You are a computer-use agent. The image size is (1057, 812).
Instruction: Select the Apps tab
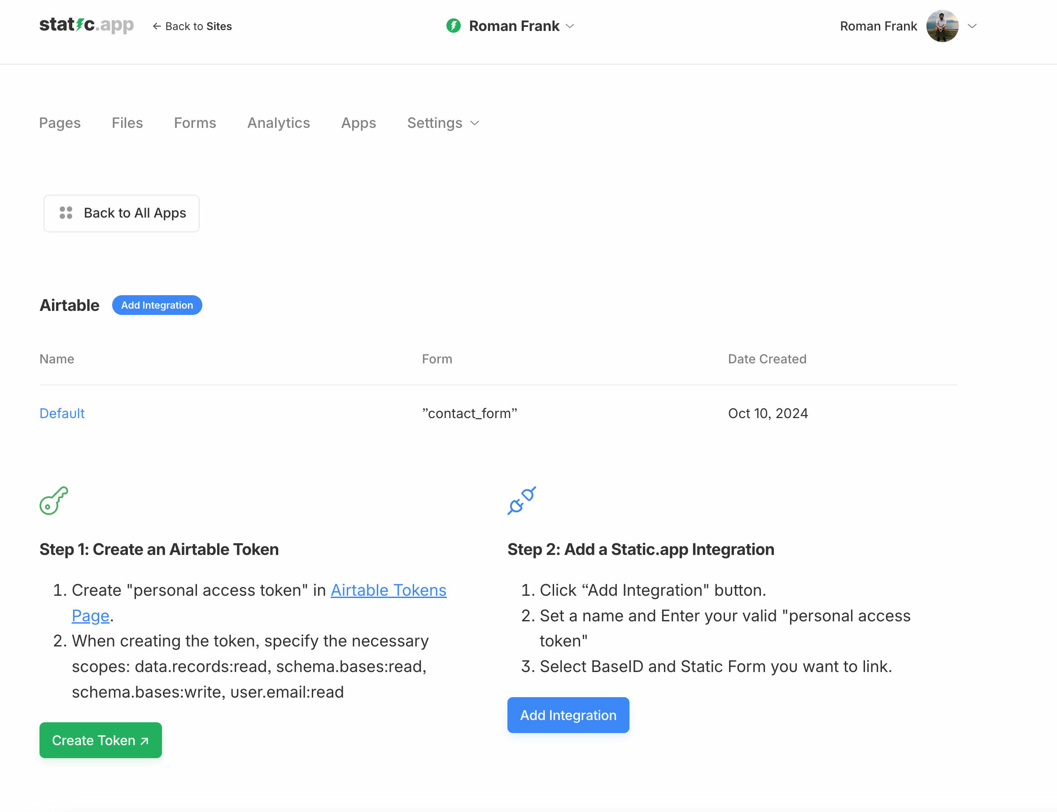tap(358, 123)
